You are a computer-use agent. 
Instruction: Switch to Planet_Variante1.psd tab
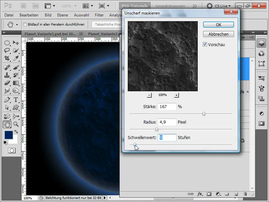click(x=50, y=34)
